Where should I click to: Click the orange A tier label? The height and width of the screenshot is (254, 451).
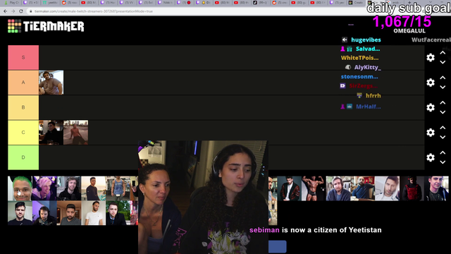23,83
